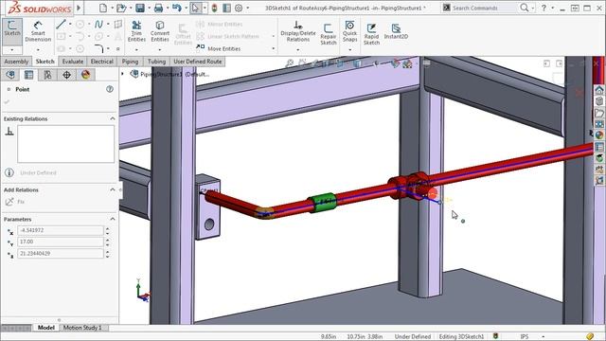Screen dimensions: 606x341
Task: Open Quick Snaps dropdown arrow
Action: pos(349,50)
